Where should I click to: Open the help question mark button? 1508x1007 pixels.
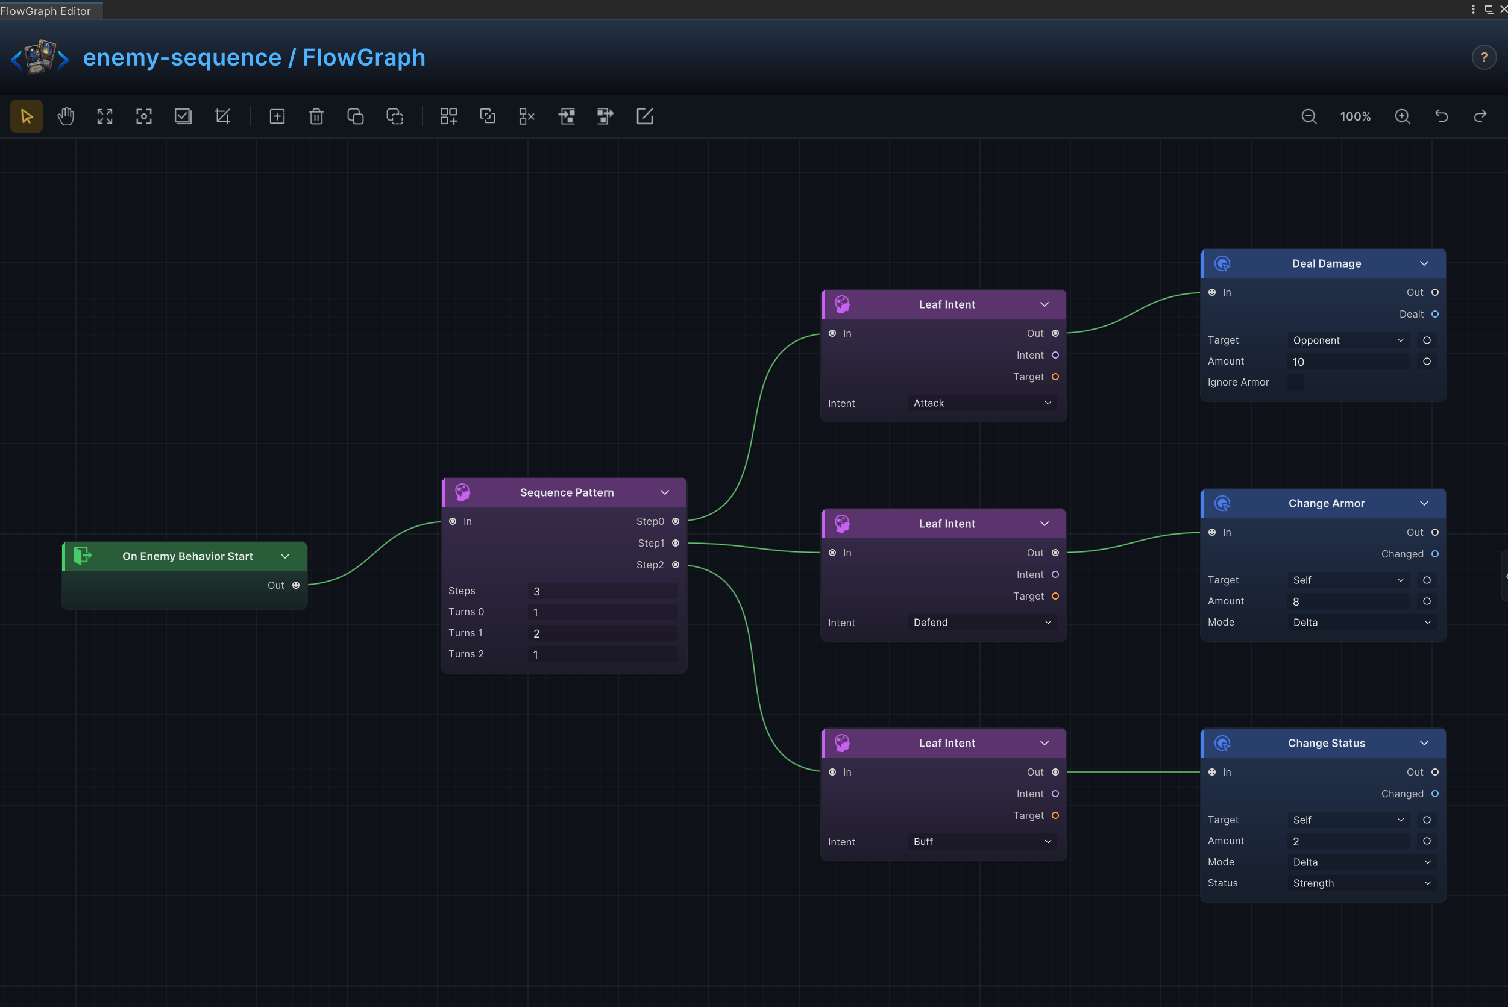(1484, 58)
